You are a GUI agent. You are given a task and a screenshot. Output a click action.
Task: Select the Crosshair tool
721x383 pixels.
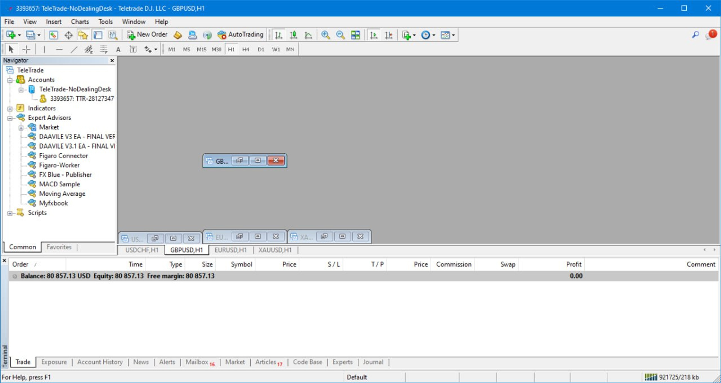[26, 49]
